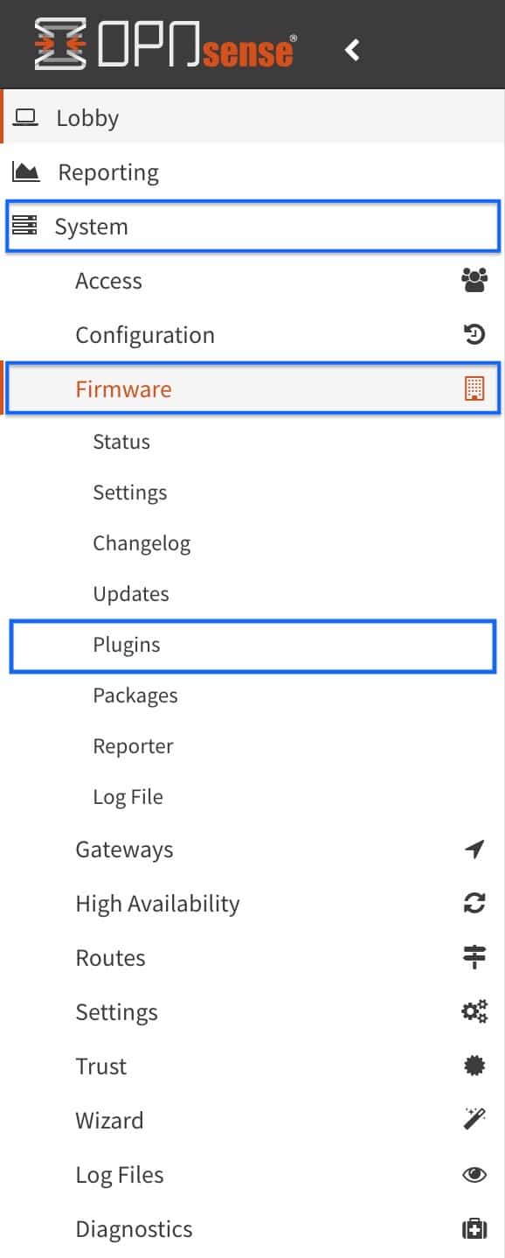Open firmware Changelog entry
The height and width of the screenshot is (1258, 505).
142,543
